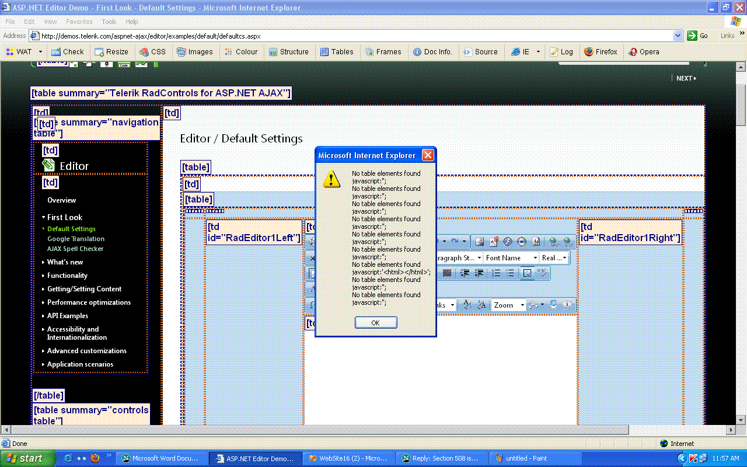Open the Default Settings navigation link
747x467 pixels.
71,229
